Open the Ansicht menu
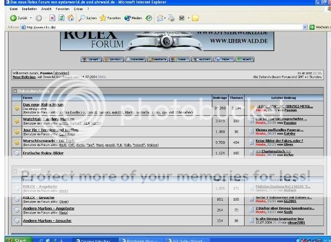The height and width of the screenshot is (242, 331). (x=46, y=9)
